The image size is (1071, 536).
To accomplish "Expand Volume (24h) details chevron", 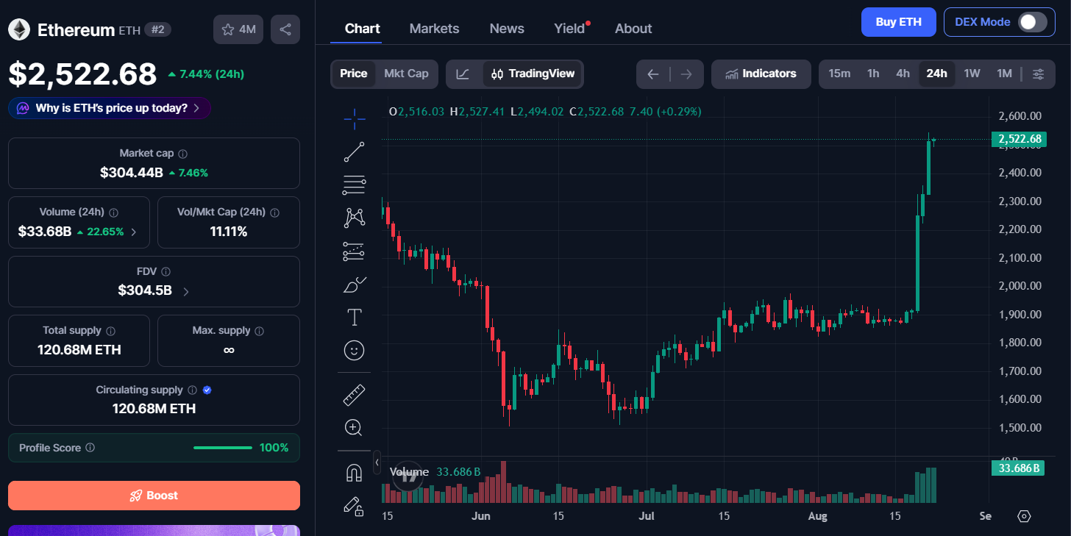I will tap(133, 232).
